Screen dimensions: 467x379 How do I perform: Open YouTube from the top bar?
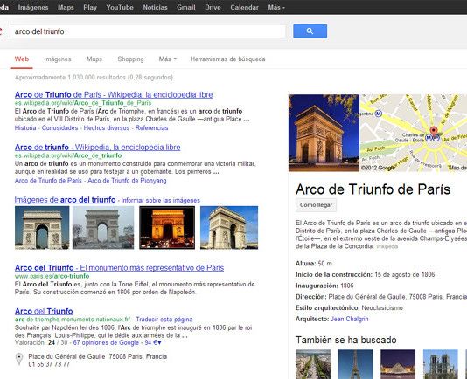click(x=120, y=8)
